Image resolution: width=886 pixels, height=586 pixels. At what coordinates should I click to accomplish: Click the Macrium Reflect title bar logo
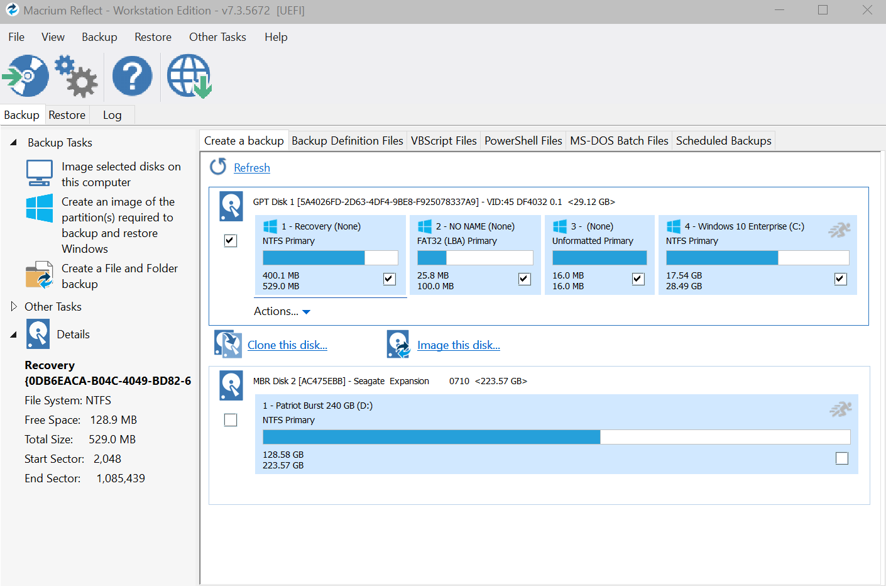point(12,10)
